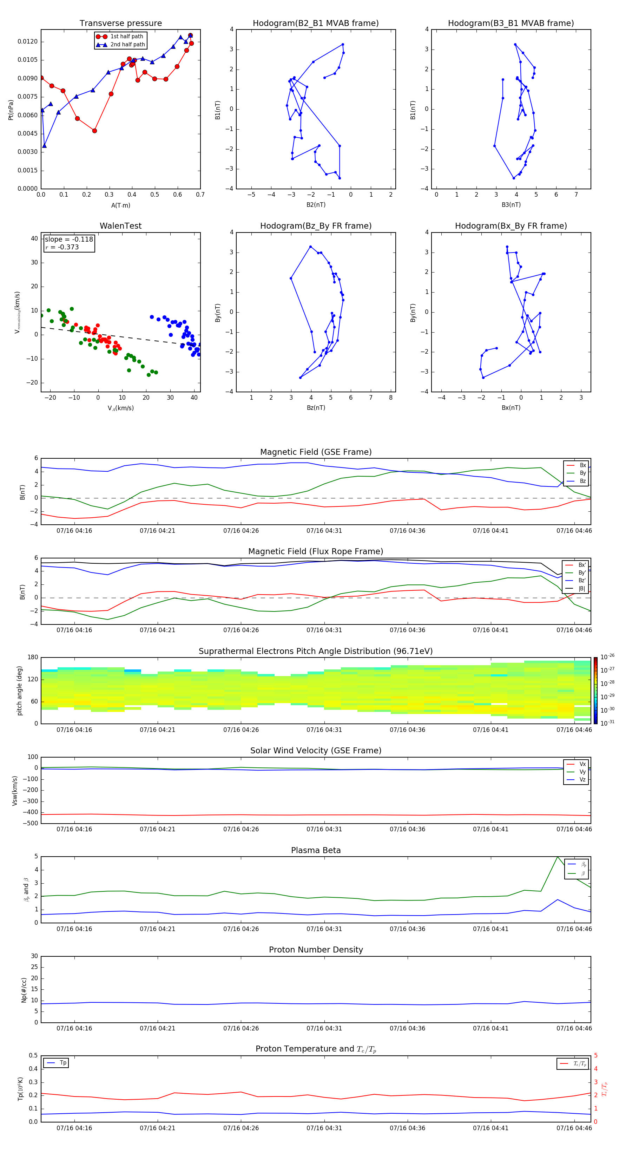Click the 'Hodogram(B2_B1 MVAB frame)' title
This screenshot has height=1159, width=632.
[316, 23]
